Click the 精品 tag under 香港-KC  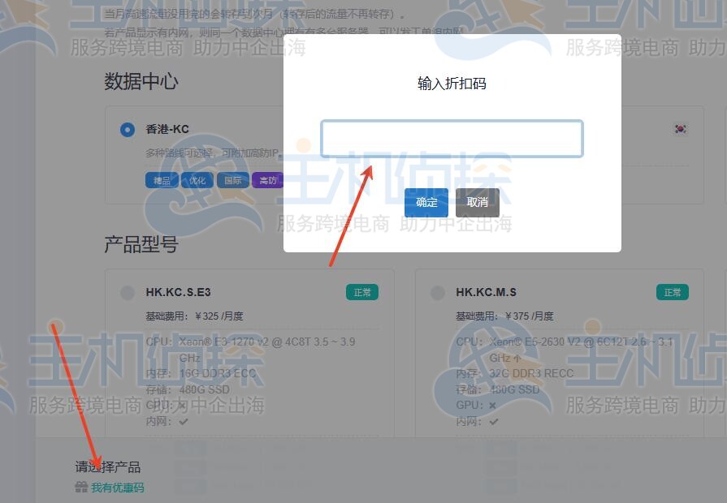click(161, 180)
